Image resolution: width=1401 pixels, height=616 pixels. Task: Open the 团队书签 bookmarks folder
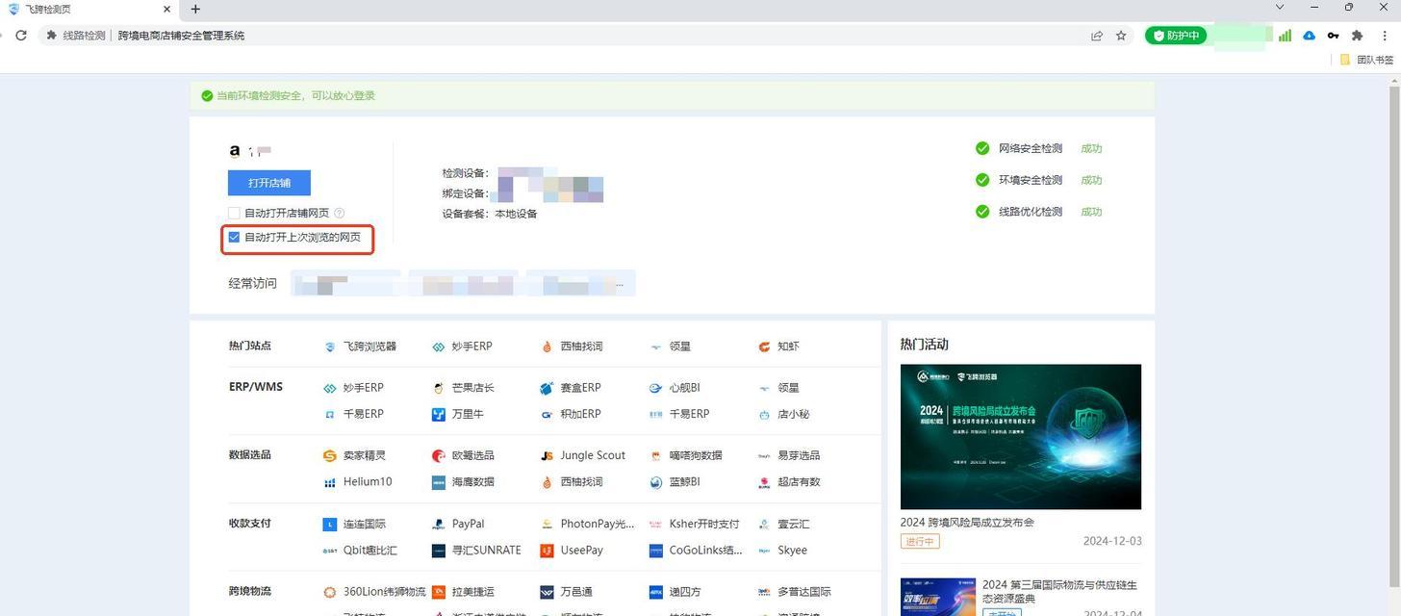pyautogui.click(x=1366, y=60)
